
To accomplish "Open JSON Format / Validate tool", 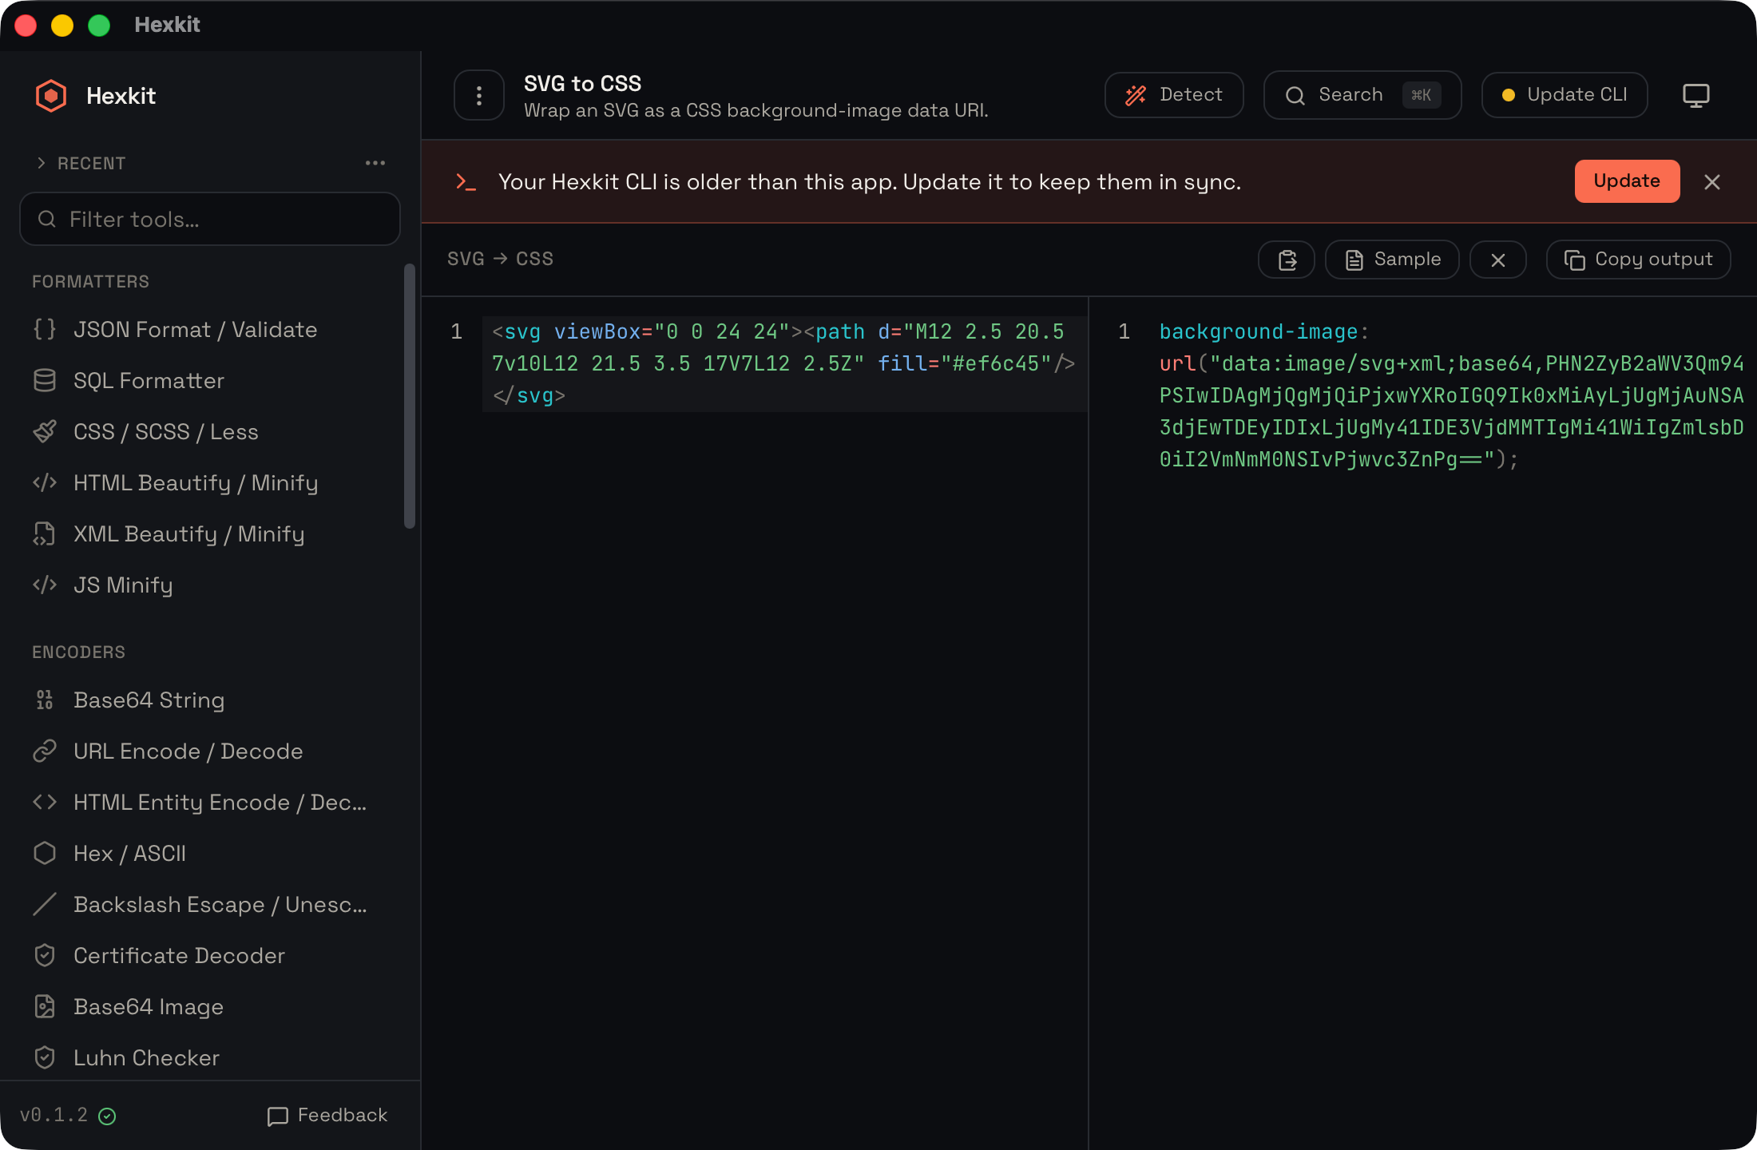I will [210, 330].
